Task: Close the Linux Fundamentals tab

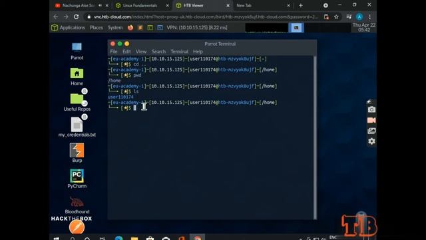Action: pos(167,5)
